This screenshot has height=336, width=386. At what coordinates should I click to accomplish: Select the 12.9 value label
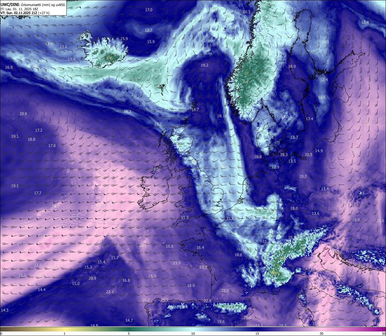click(x=275, y=167)
